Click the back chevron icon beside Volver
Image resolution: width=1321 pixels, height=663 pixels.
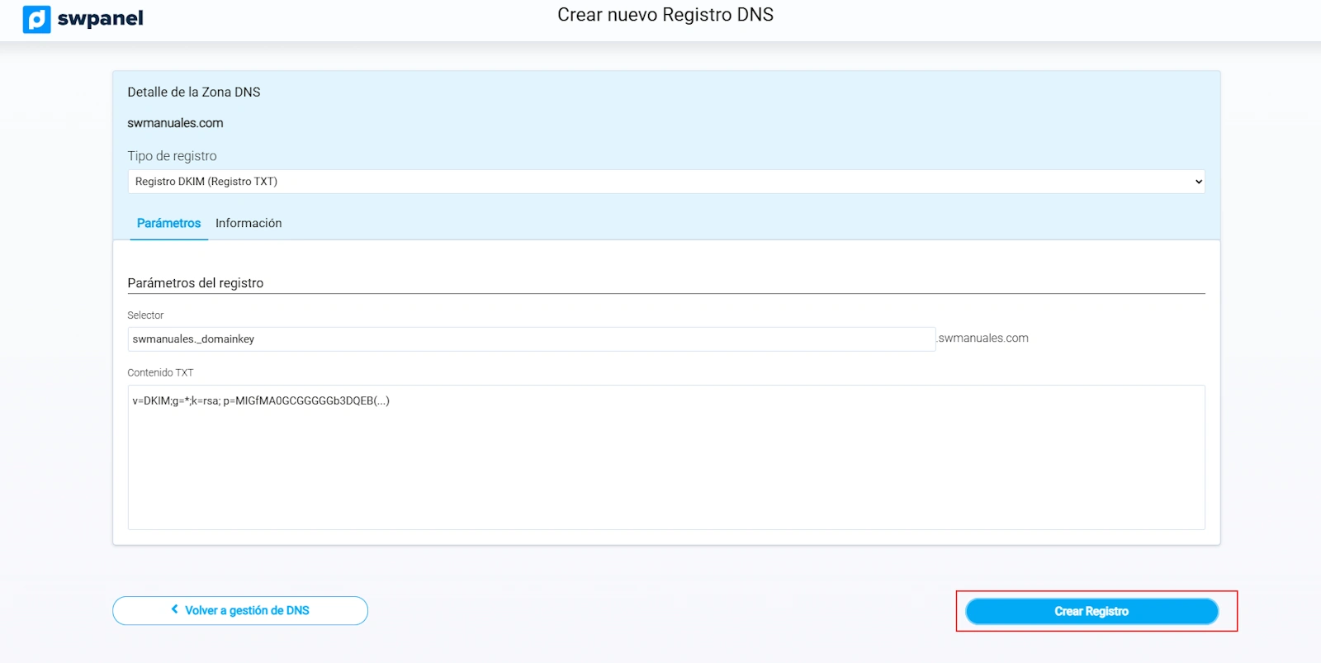[174, 609]
